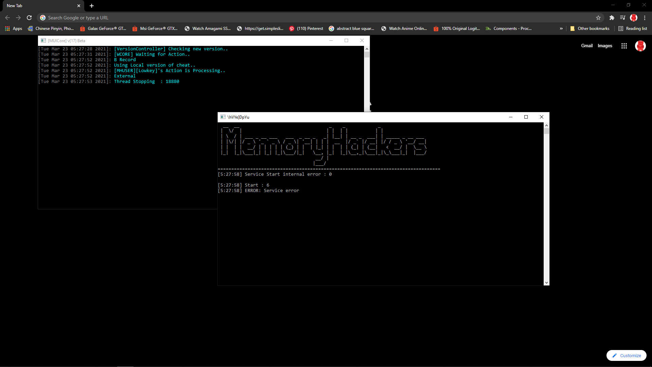Image resolution: width=652 pixels, height=367 pixels.
Task: Open (110) Pinterest bookmark
Action: pos(306,29)
